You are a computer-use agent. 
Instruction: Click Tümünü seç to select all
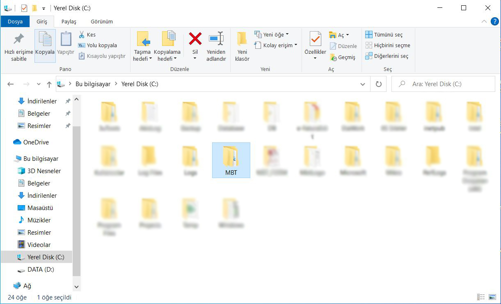click(x=384, y=35)
